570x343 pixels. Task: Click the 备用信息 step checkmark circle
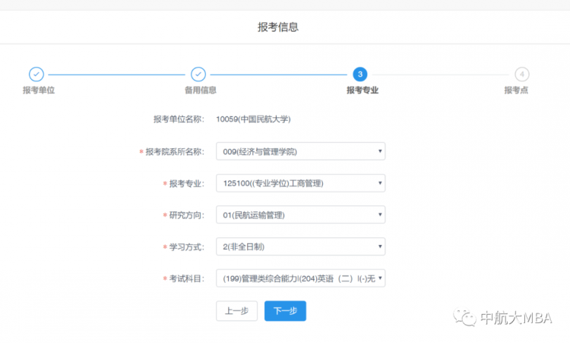(x=198, y=75)
